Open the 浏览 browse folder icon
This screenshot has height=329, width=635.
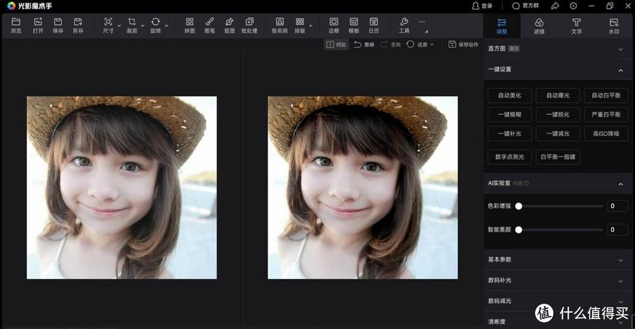click(x=16, y=26)
